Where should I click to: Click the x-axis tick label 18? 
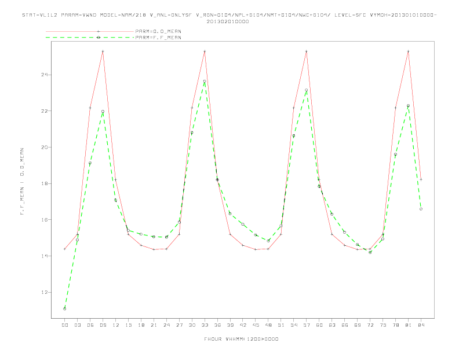pyautogui.click(x=141, y=325)
